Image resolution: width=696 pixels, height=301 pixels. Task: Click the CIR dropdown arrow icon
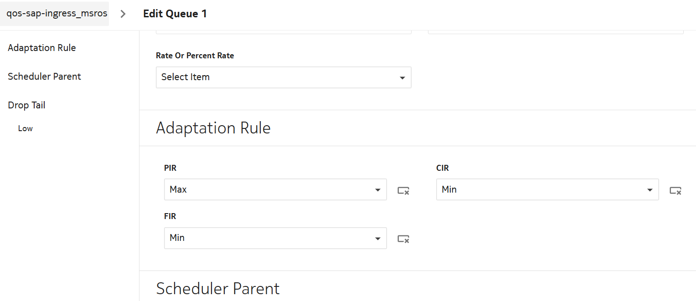[x=650, y=190]
